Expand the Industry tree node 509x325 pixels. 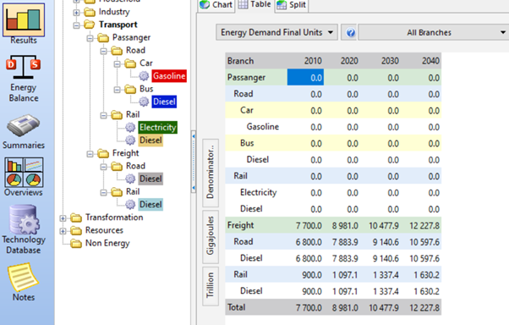76,13
